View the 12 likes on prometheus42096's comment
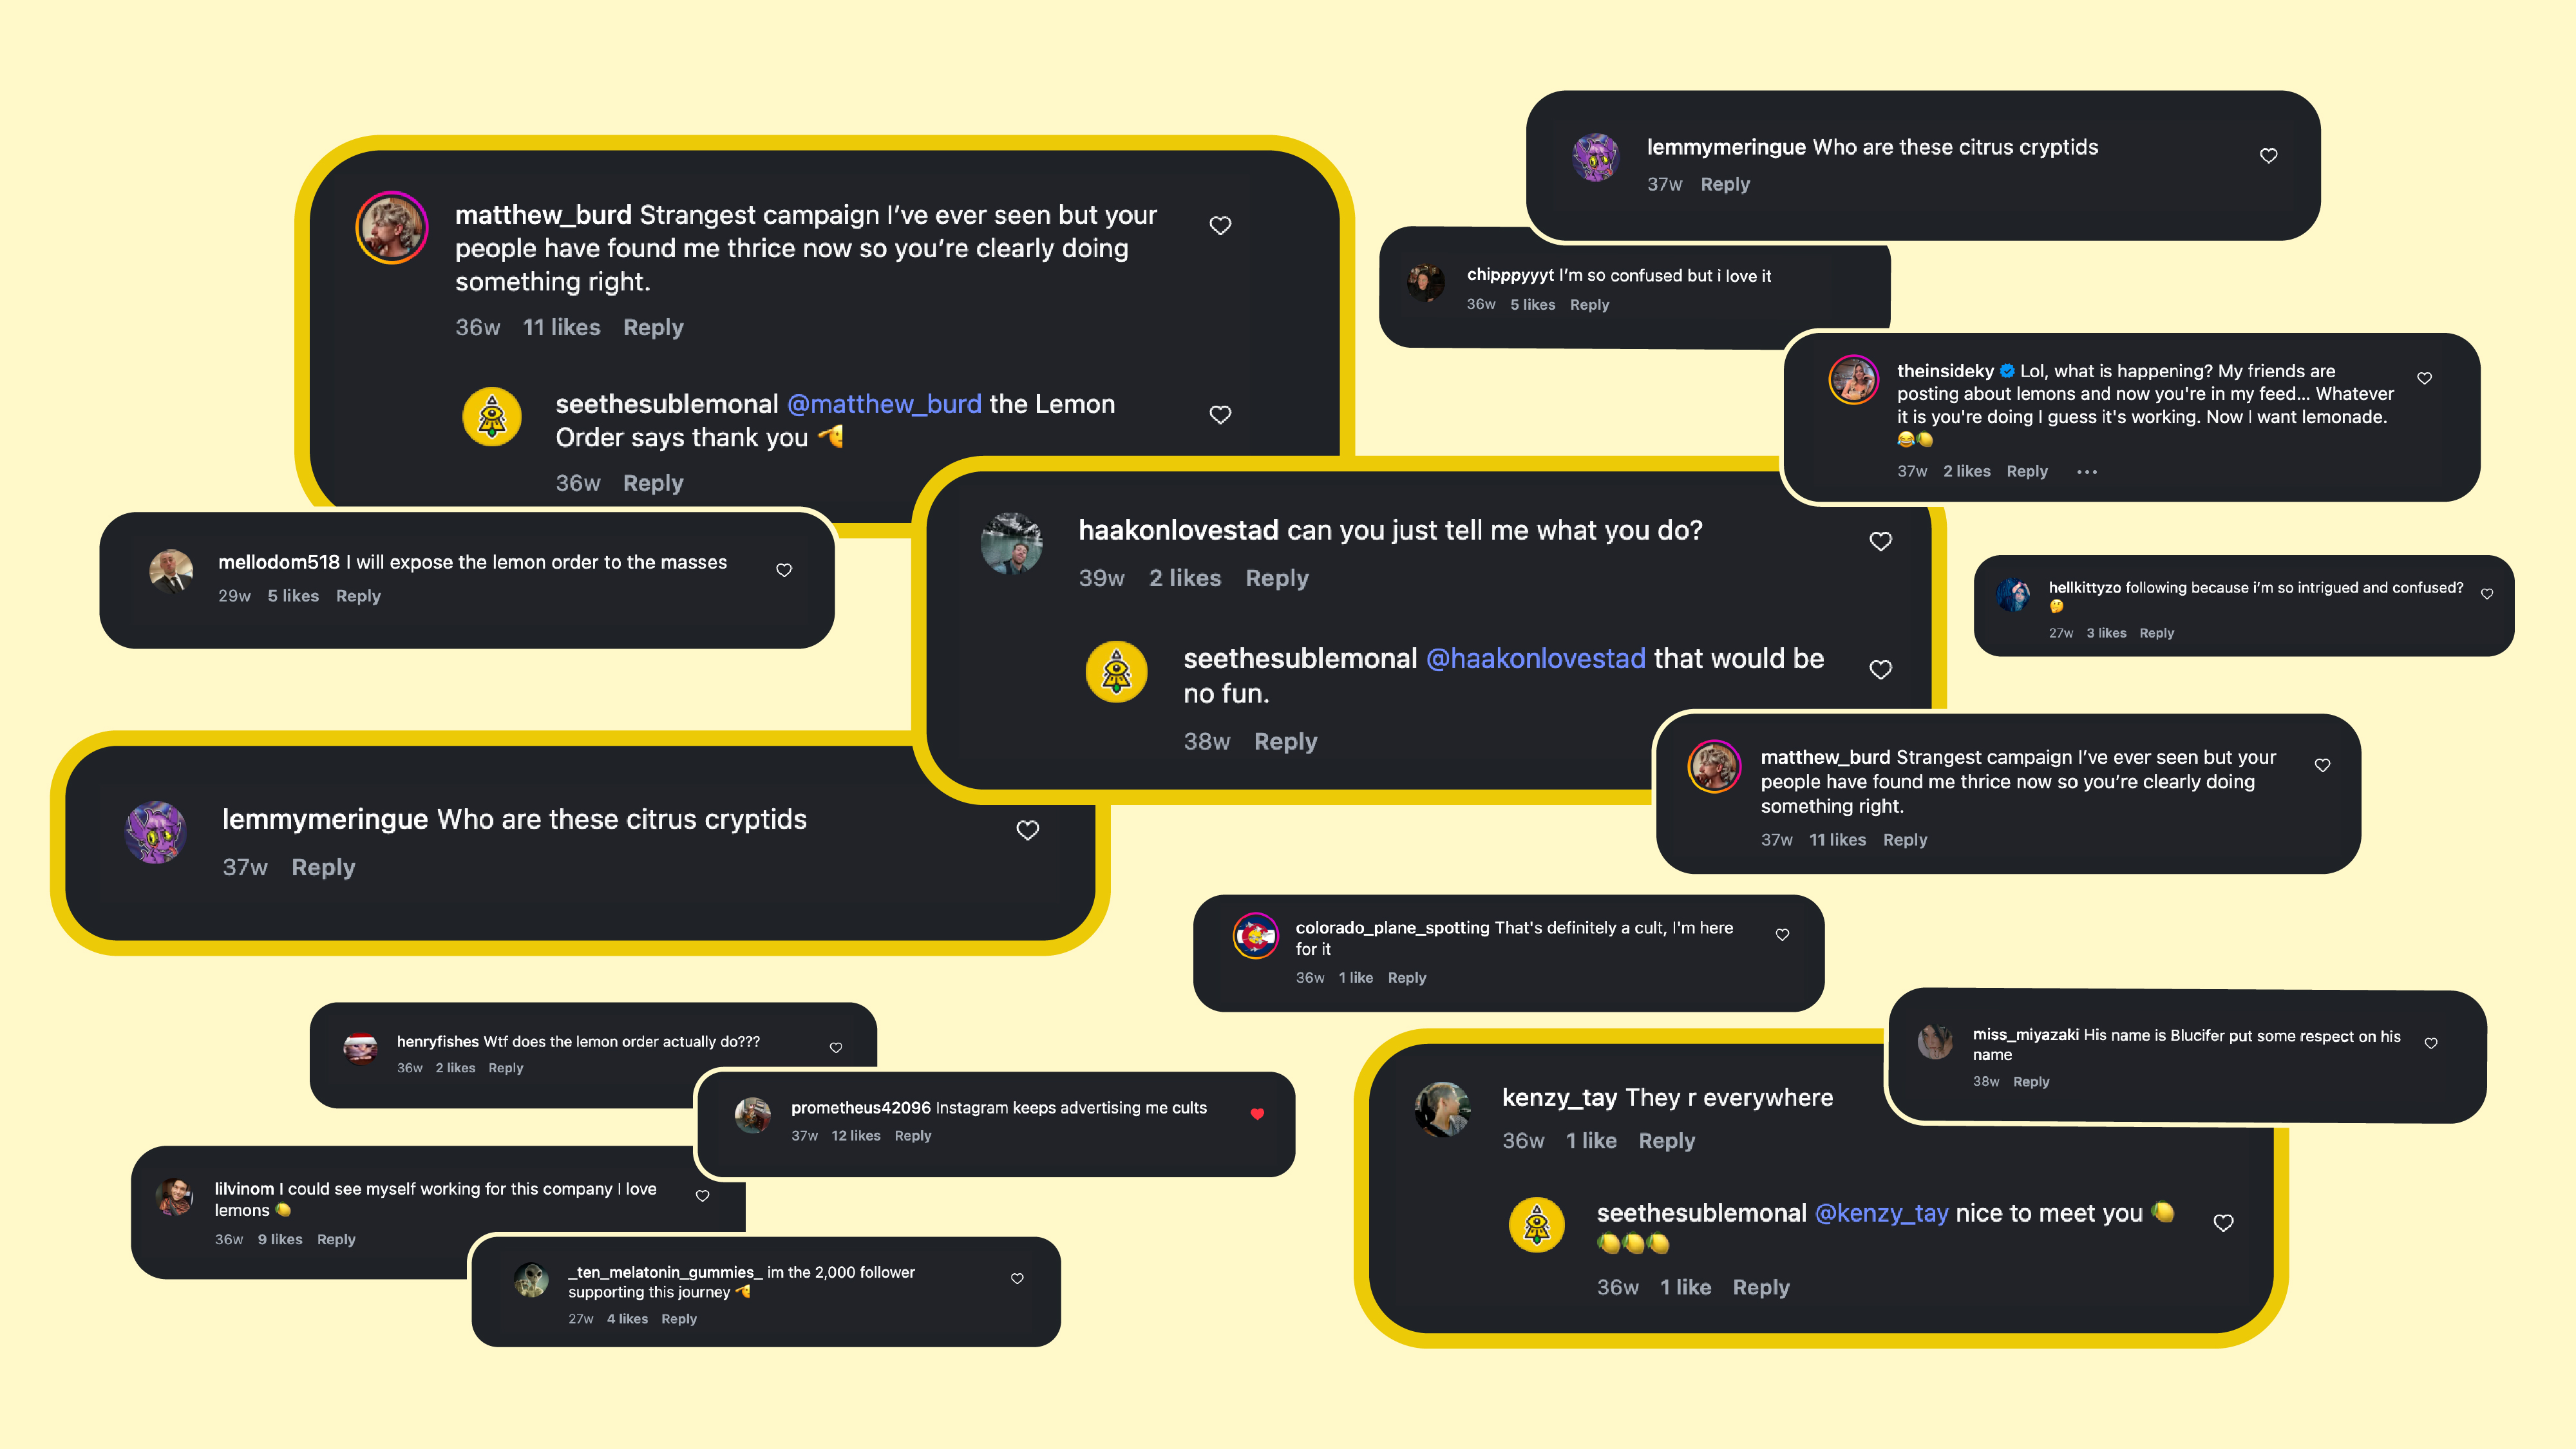 click(856, 1136)
